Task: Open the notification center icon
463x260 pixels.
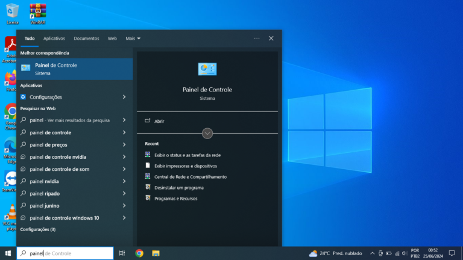Action: [452, 253]
